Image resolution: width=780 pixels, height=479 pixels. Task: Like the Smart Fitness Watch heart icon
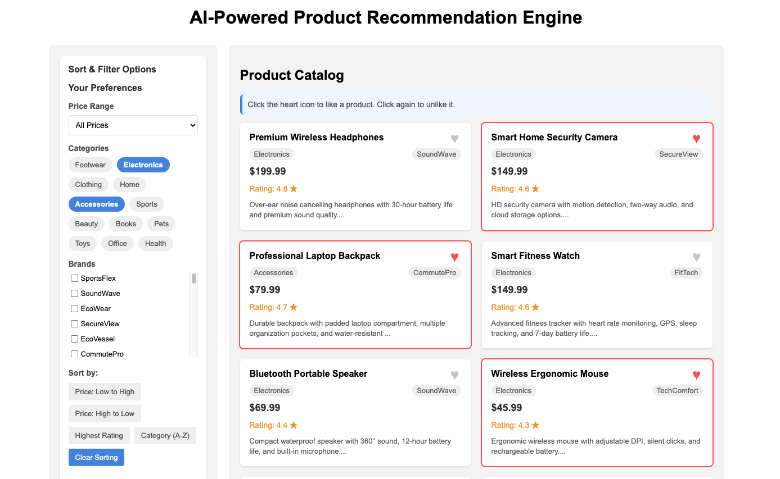696,257
